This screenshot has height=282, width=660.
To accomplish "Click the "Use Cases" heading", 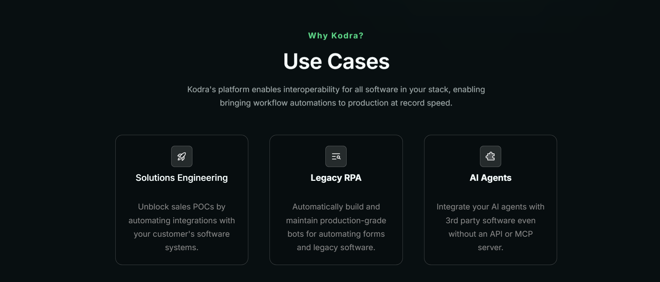I will tap(336, 61).
